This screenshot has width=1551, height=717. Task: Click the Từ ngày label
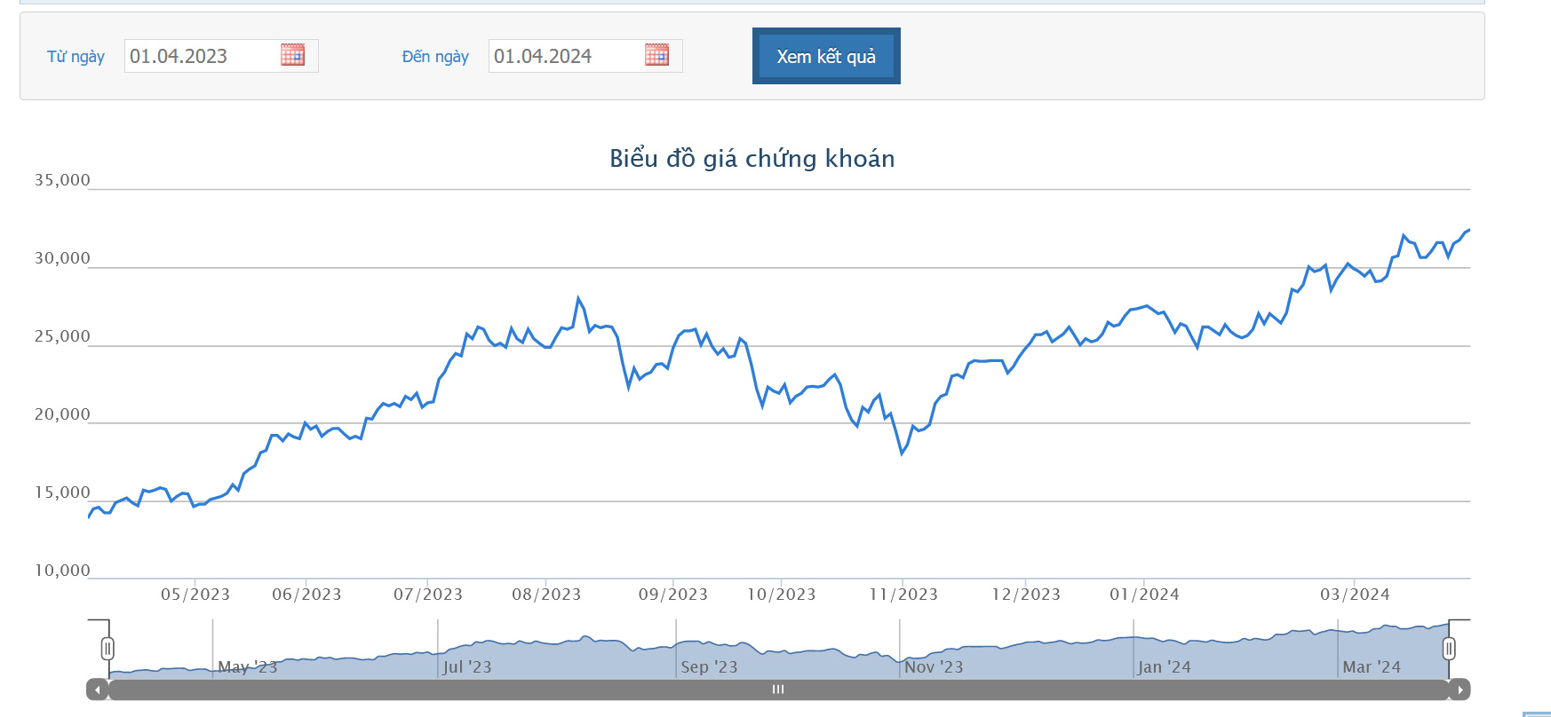[76, 57]
